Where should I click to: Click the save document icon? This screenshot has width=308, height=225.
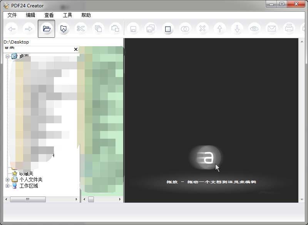point(133,29)
